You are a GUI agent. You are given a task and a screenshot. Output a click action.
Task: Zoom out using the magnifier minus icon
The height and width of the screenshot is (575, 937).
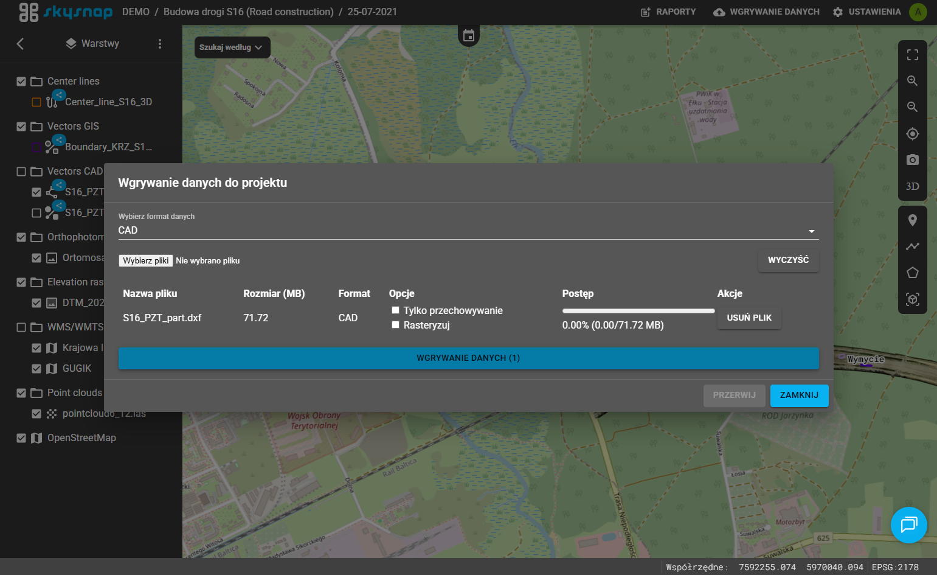(x=912, y=107)
